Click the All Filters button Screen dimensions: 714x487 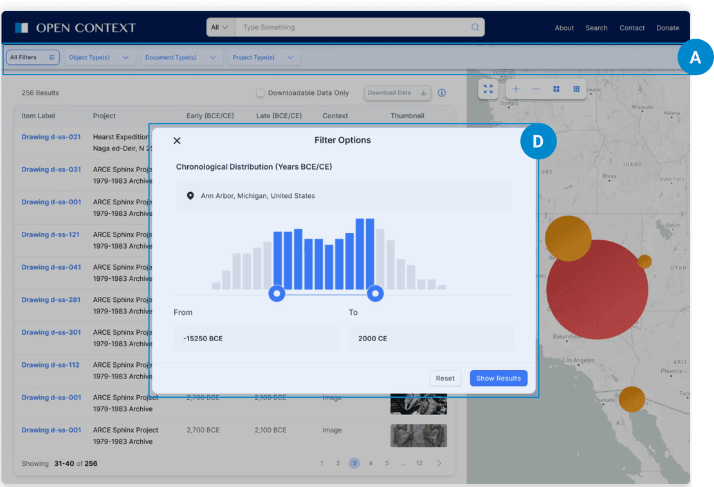pyautogui.click(x=33, y=57)
